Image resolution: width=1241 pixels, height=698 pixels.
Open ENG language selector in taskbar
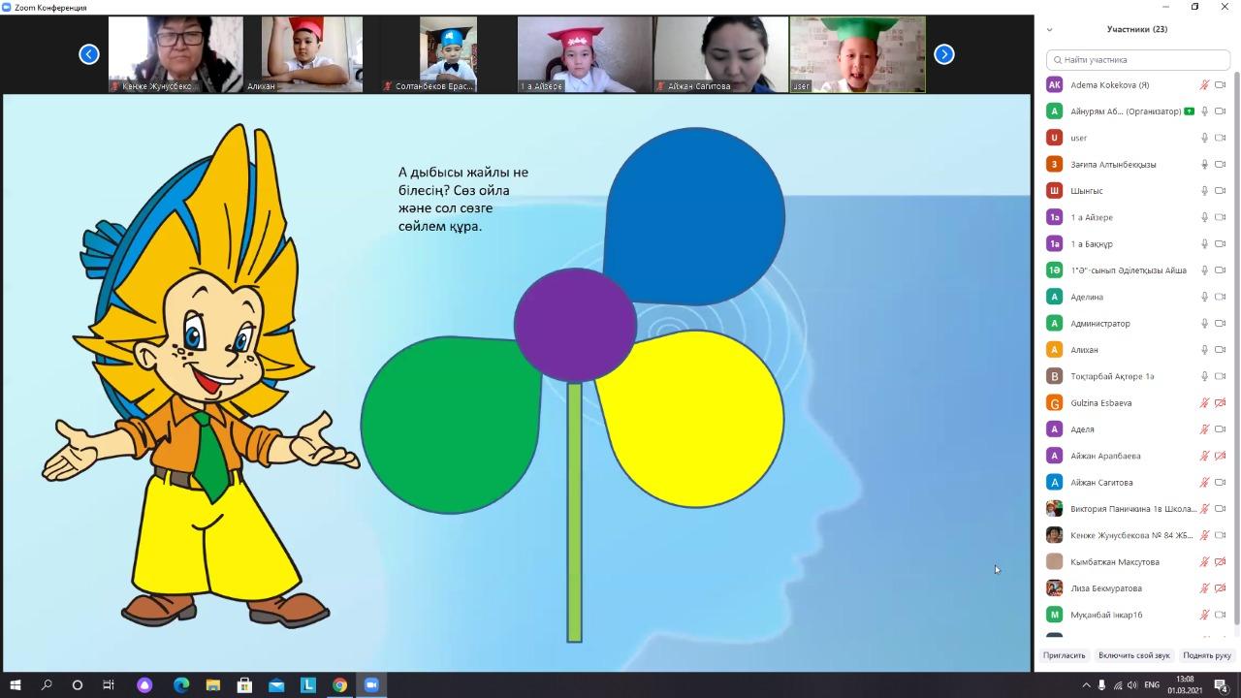pyautogui.click(x=1152, y=685)
